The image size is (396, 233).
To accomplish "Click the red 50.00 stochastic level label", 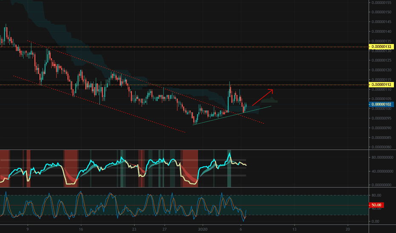I will [376, 205].
